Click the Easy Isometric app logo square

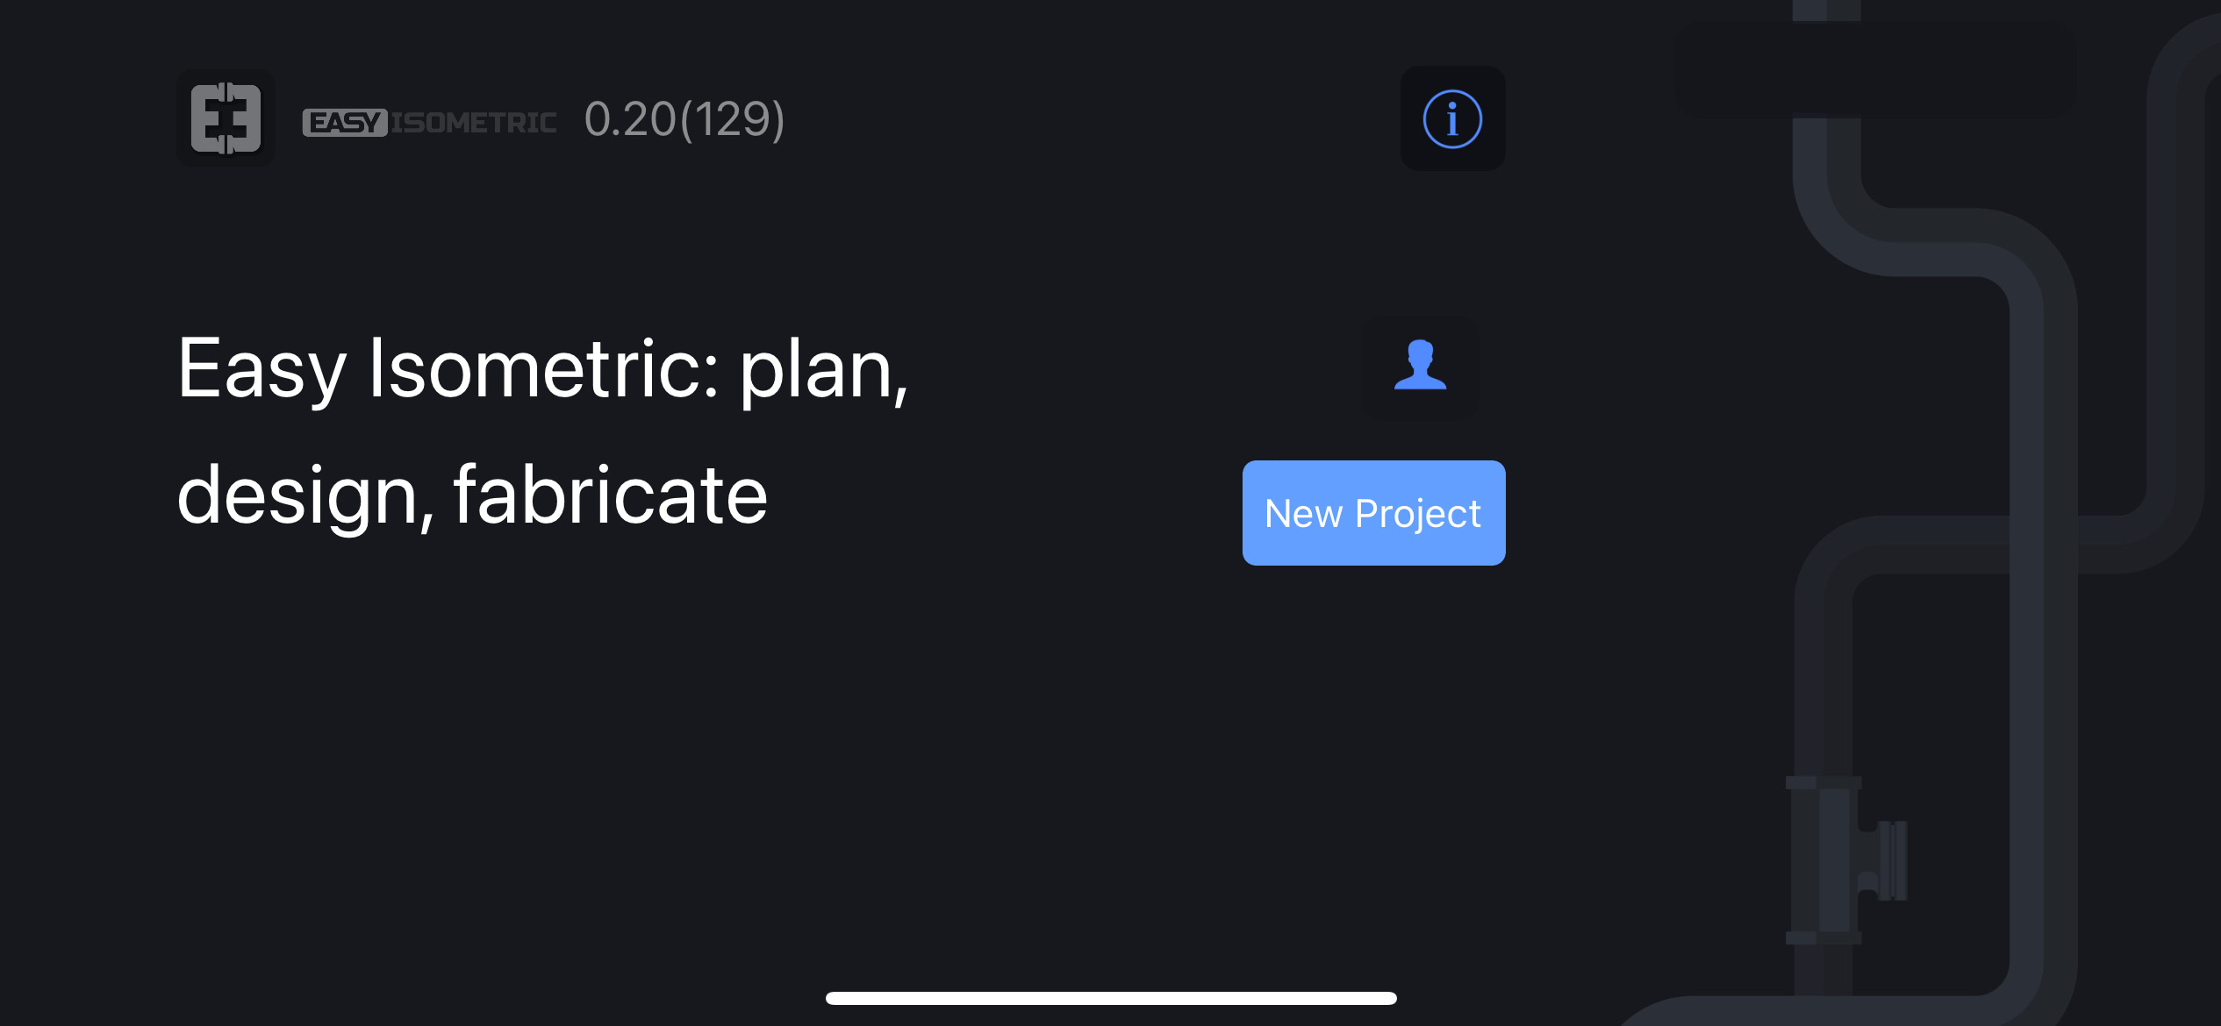coord(226,118)
